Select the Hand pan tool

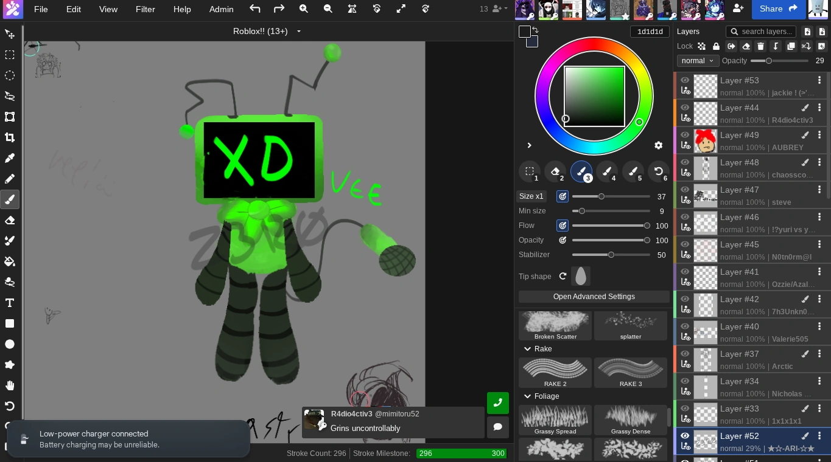[x=10, y=385]
